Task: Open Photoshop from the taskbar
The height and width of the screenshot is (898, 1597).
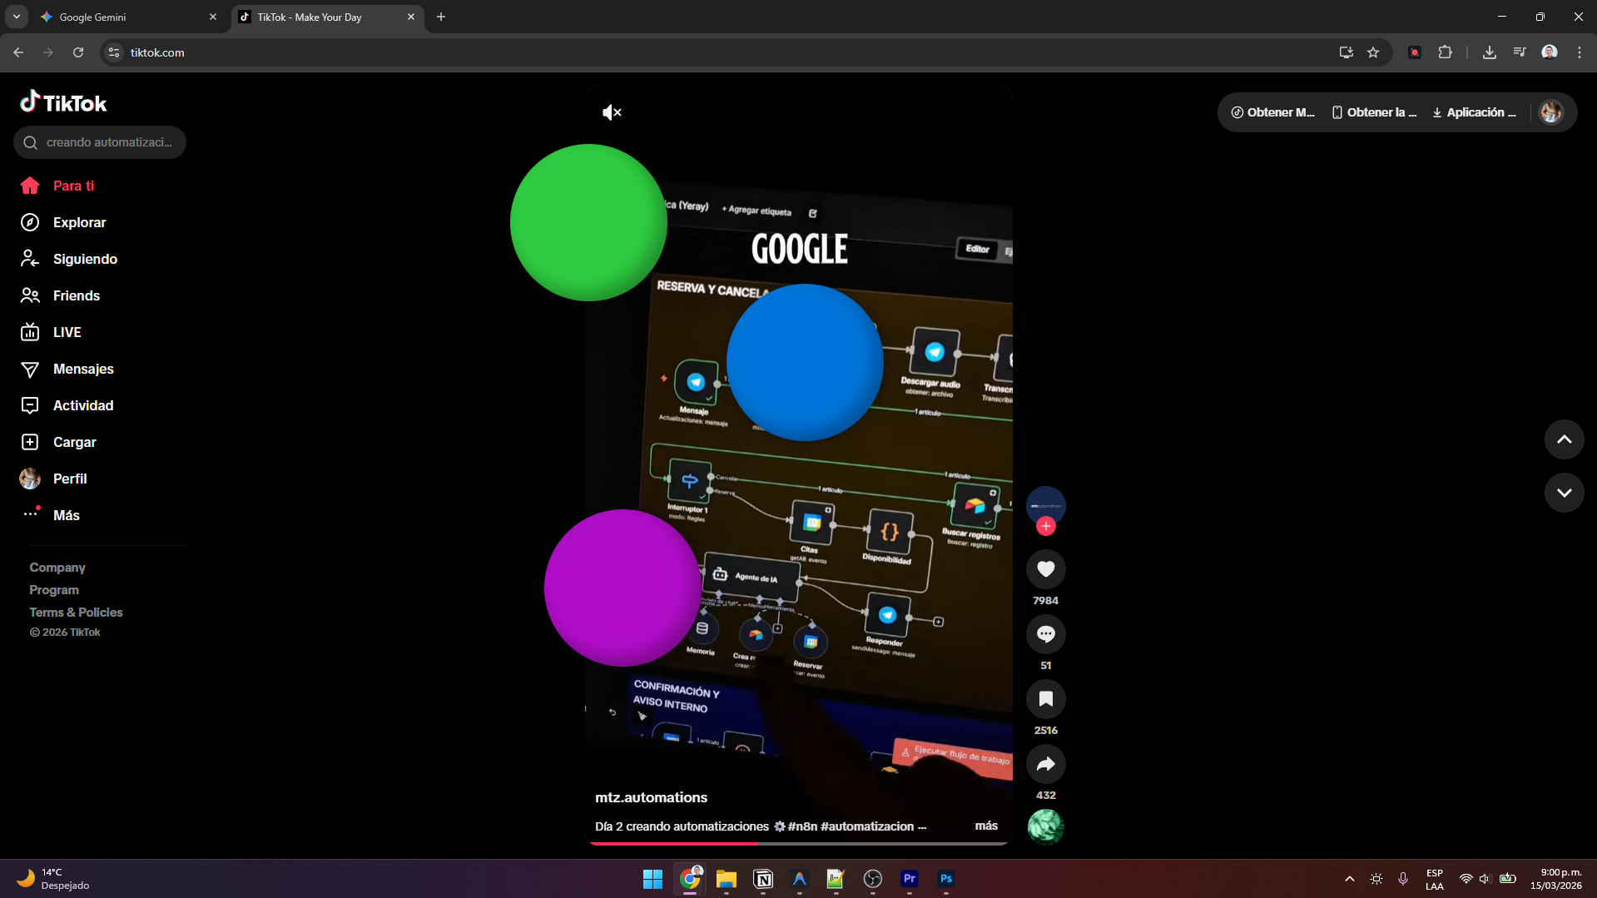Action: click(946, 879)
